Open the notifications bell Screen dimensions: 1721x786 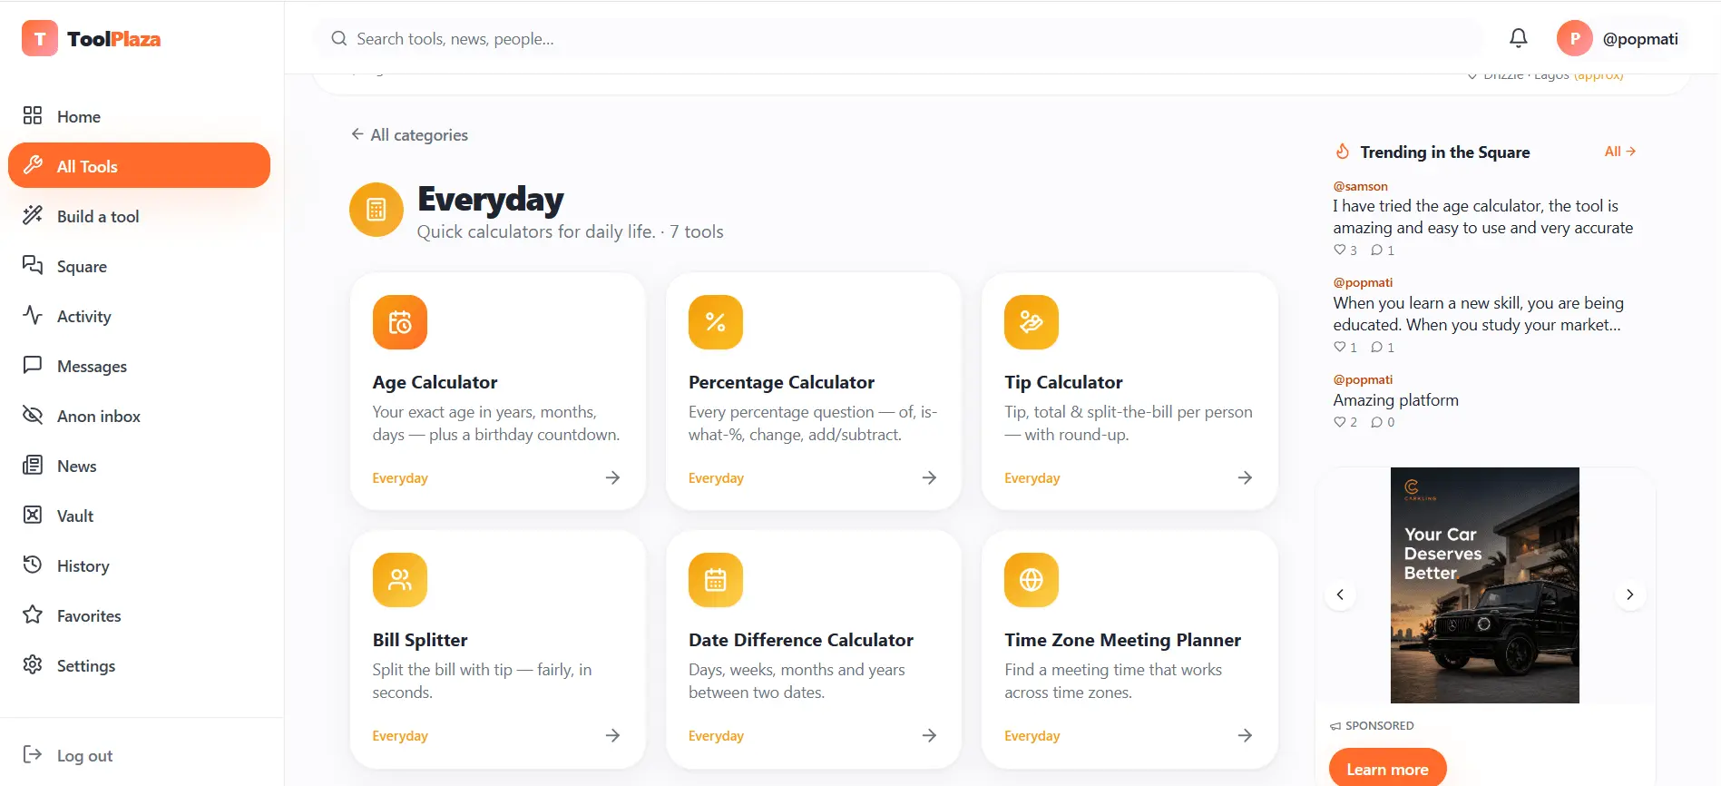(x=1519, y=38)
